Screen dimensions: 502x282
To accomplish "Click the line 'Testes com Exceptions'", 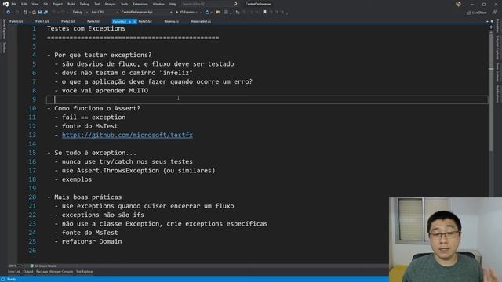I will pos(86,28).
